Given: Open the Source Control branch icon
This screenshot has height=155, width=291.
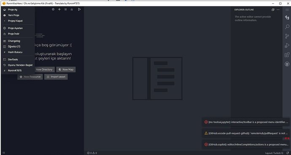Looking at the screenshot, I should tap(287, 36).
